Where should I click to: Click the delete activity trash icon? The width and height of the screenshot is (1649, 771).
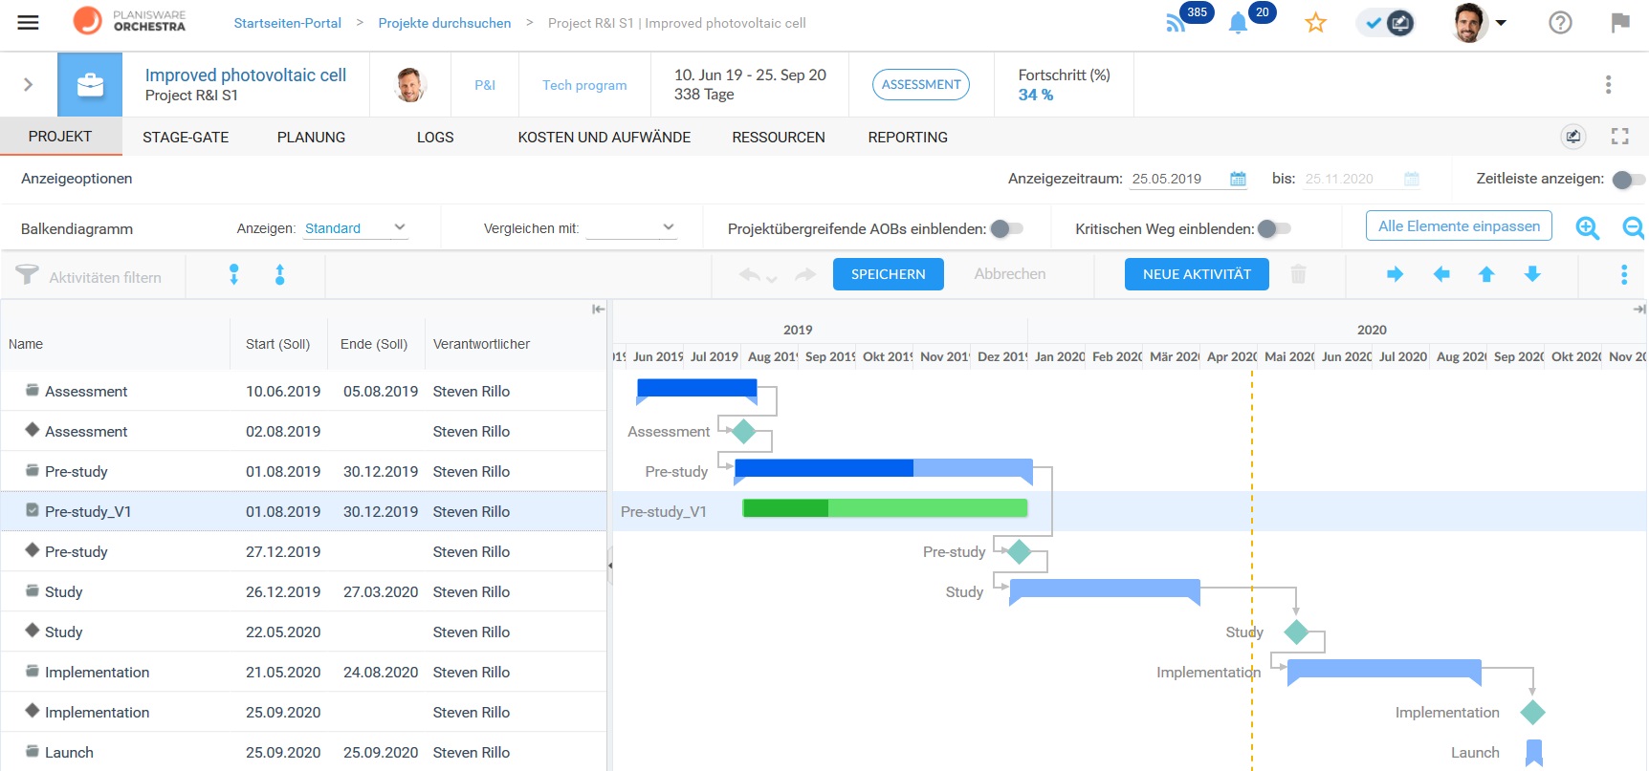click(1298, 274)
